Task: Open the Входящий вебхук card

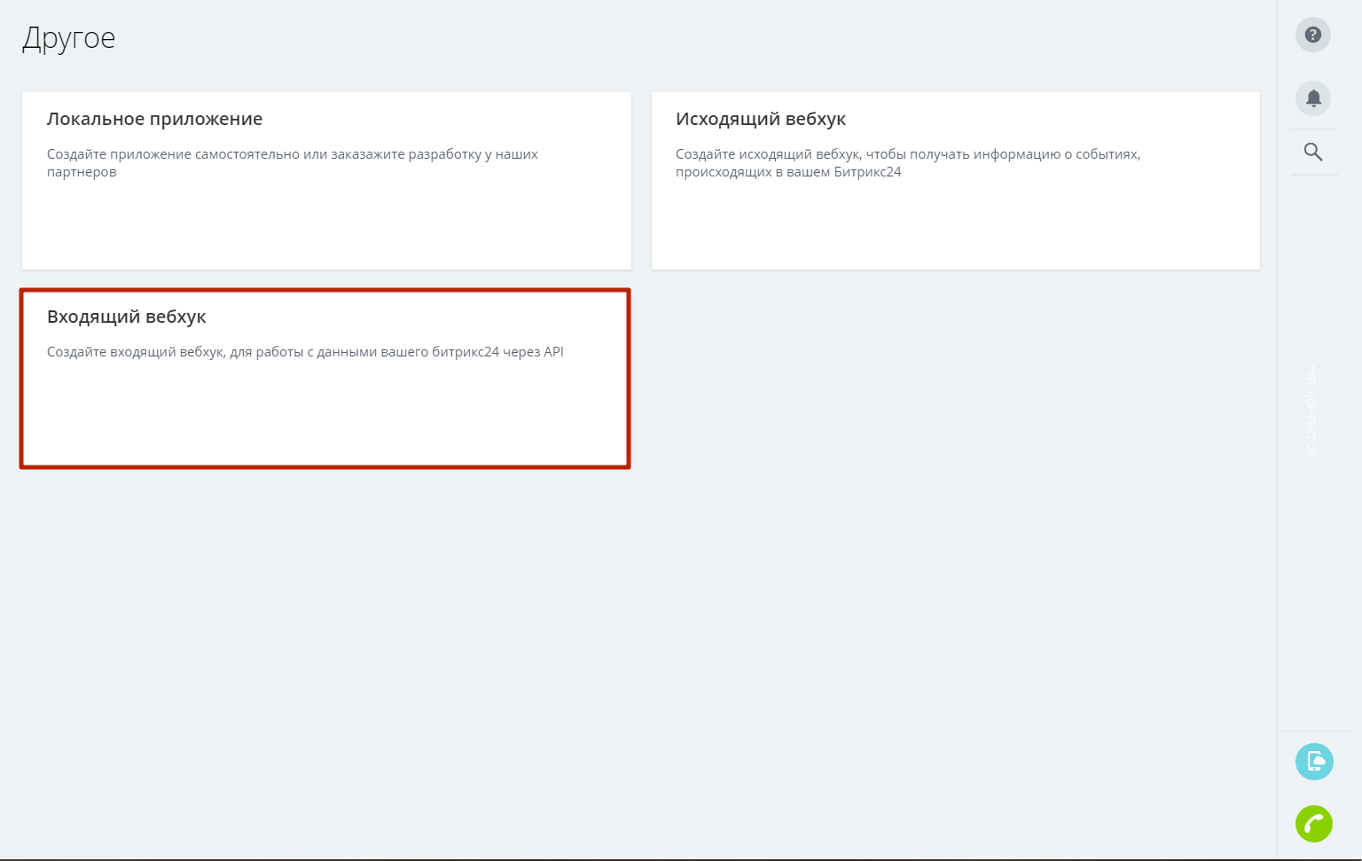Action: 325,379
